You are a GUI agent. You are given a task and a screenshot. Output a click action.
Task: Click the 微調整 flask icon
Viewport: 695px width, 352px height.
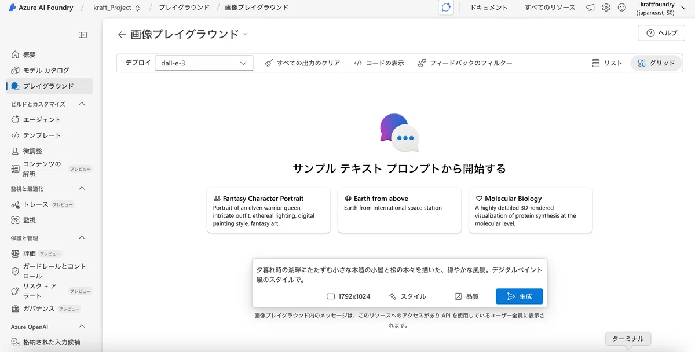(16, 151)
